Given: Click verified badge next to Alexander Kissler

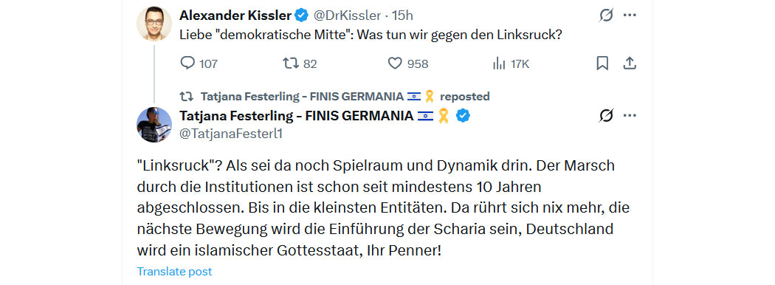Looking at the screenshot, I should coord(301,16).
